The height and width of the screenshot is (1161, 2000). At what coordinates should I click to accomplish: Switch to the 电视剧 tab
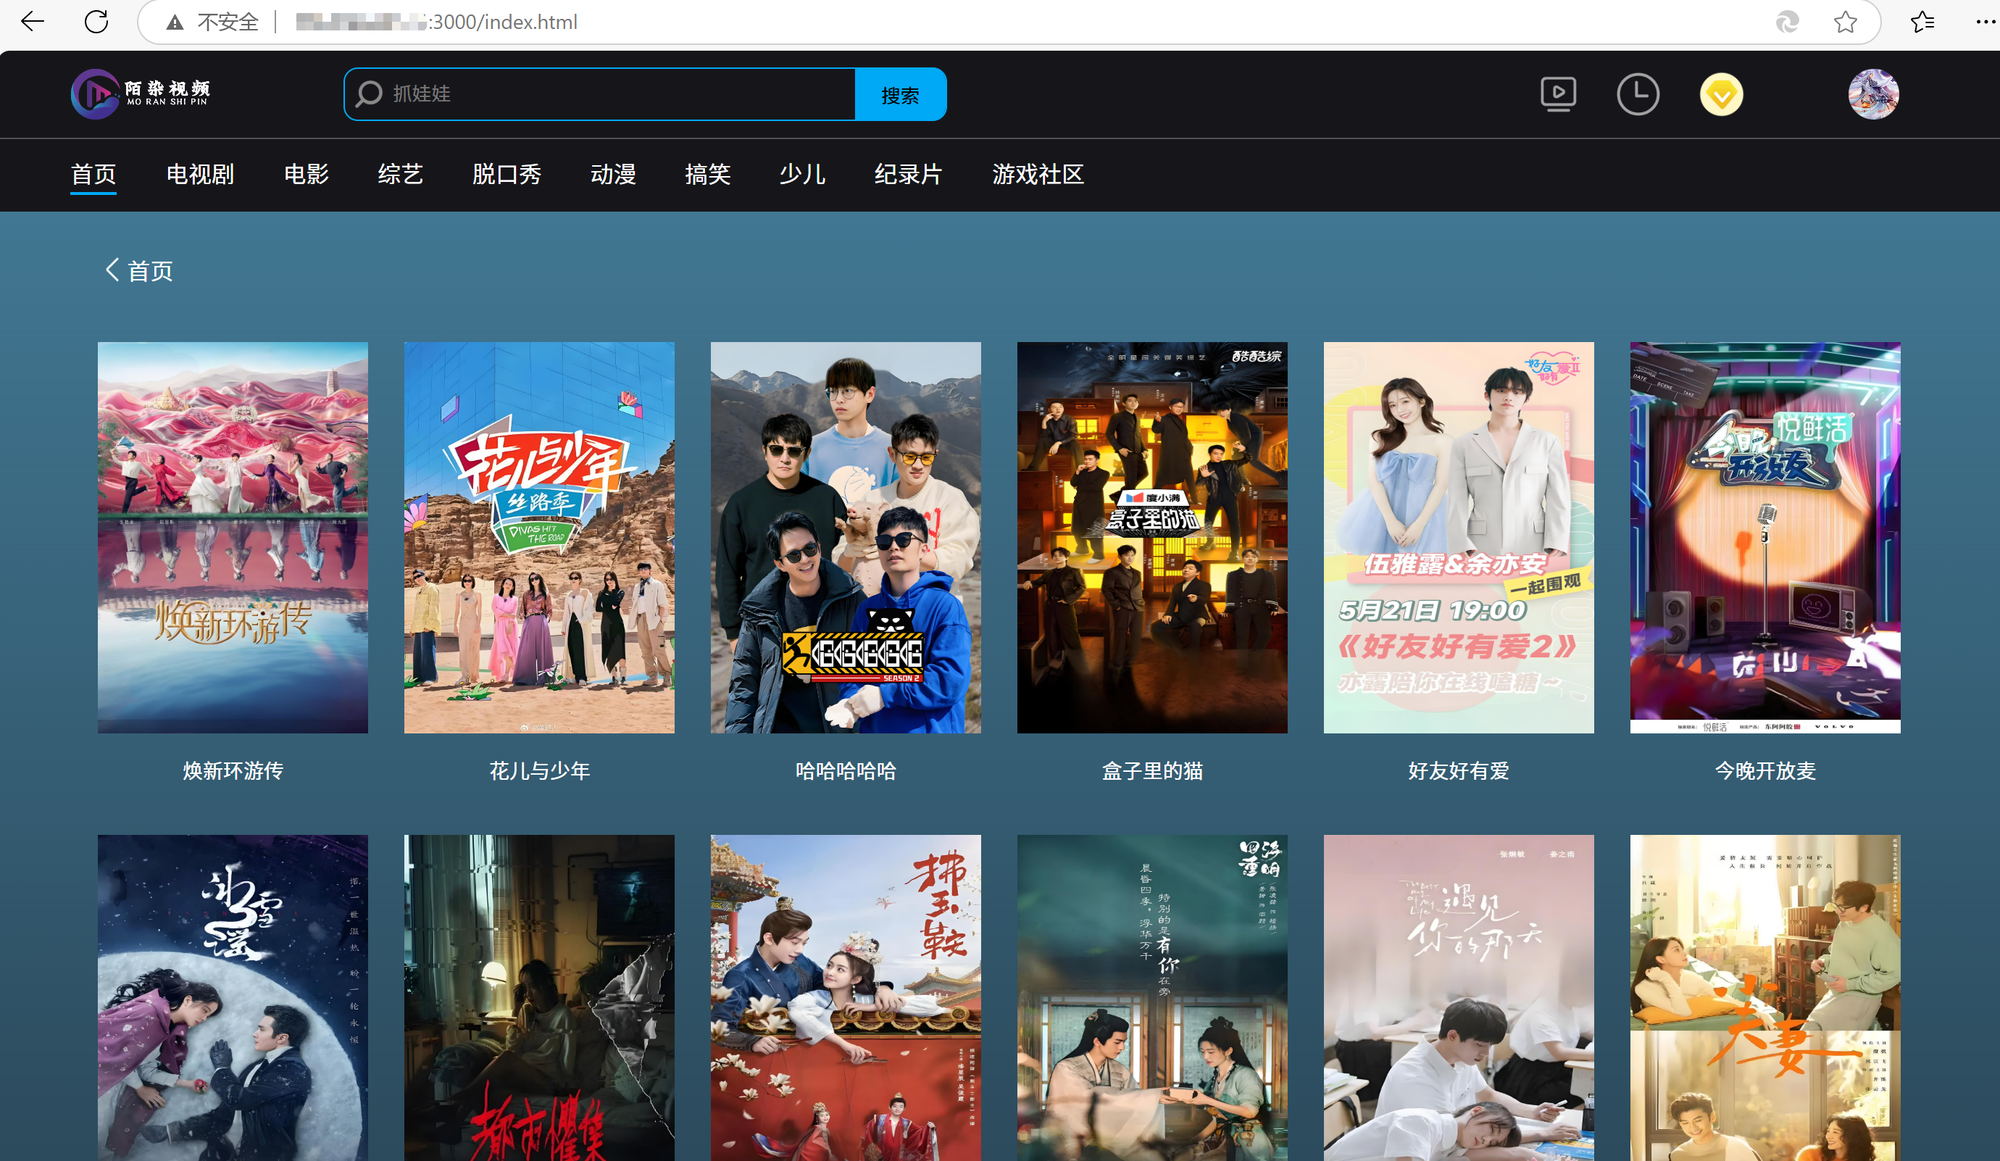(200, 174)
